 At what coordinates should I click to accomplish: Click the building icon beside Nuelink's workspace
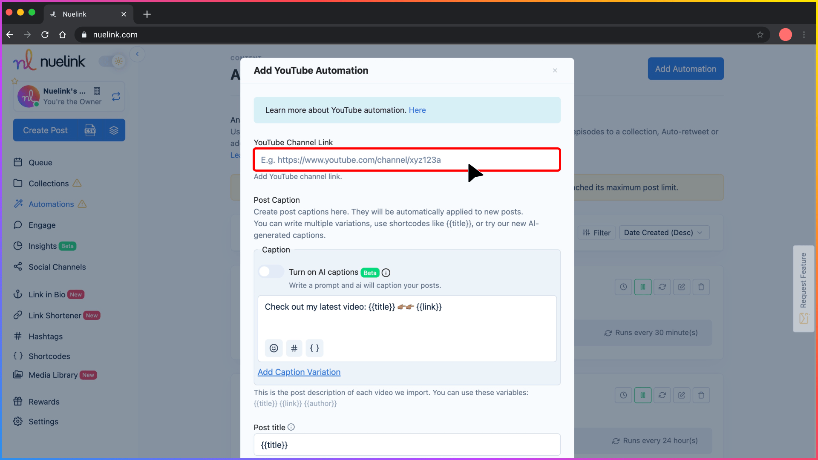[97, 91]
